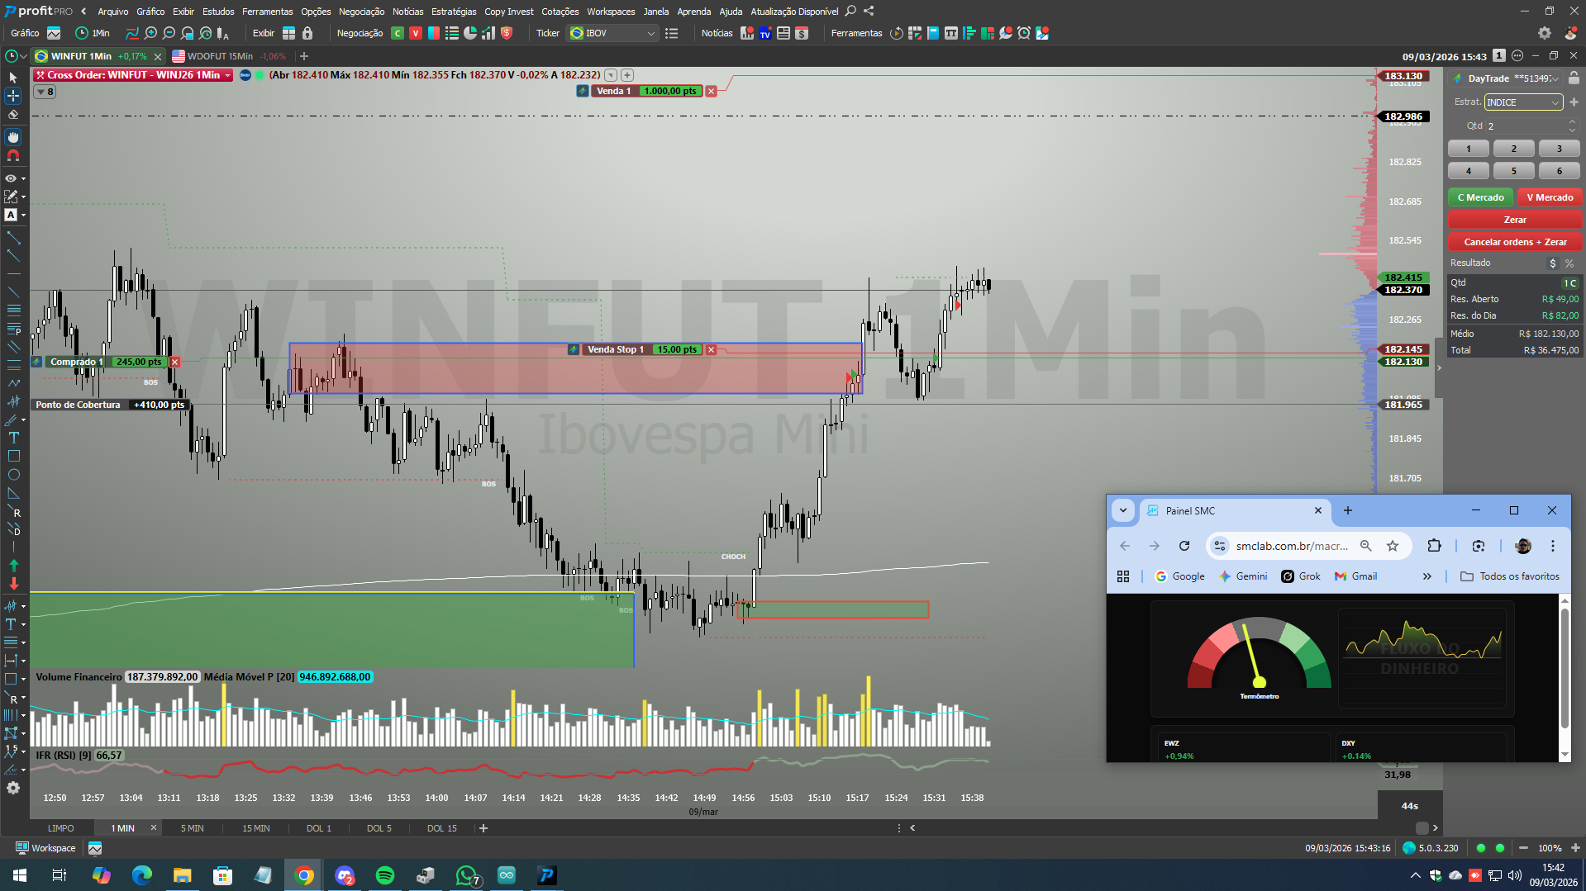1586x891 pixels.
Task: Switch result display to percent
Action: [x=1569, y=263]
